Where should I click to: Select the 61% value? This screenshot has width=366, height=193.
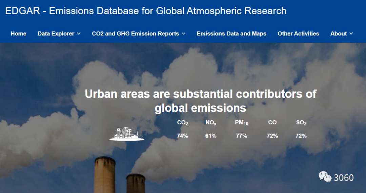coord(211,136)
